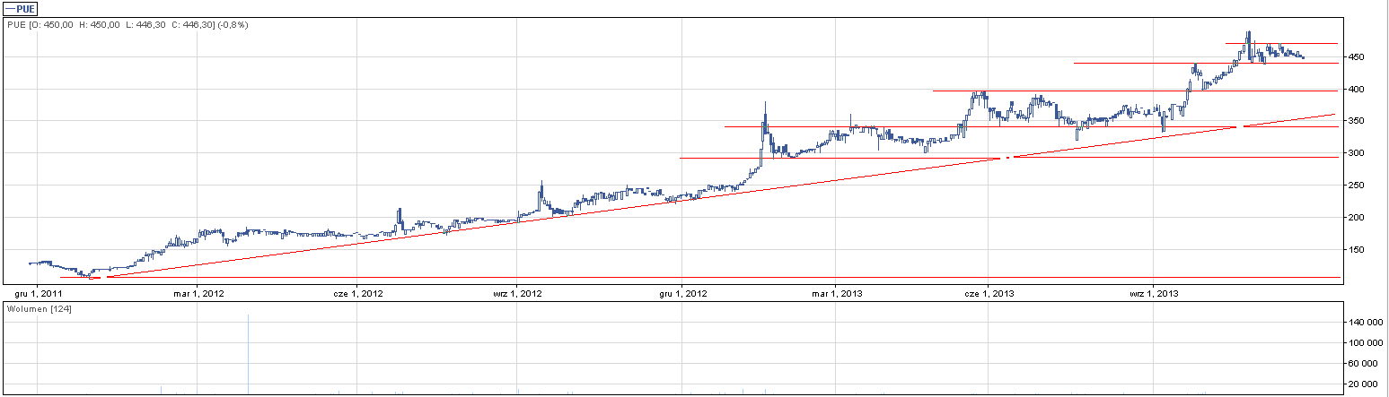Click the '100 000' volume axis label
This screenshot has width=1389, height=397.
pyautogui.click(x=1365, y=342)
